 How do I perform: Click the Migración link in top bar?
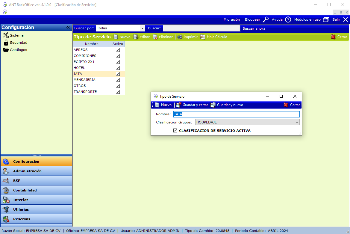pos(231,19)
